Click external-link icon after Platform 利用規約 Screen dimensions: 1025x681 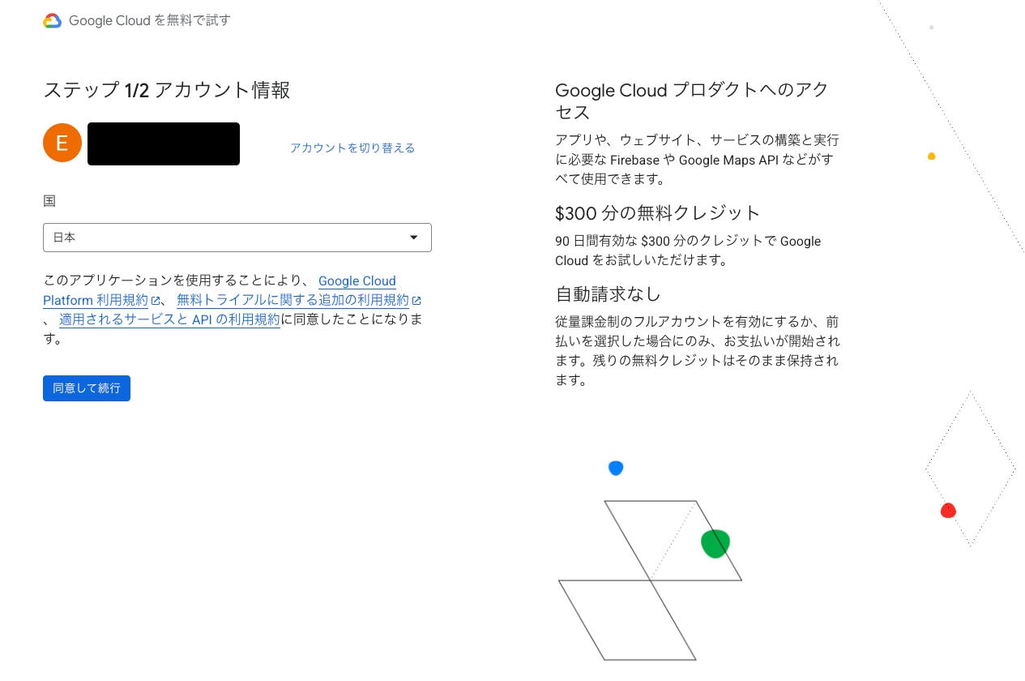click(x=155, y=301)
